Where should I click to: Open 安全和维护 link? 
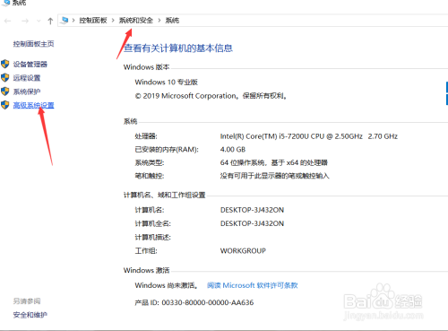pos(30,315)
